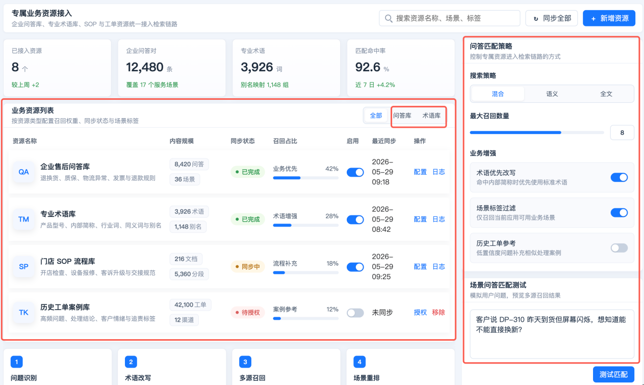Image resolution: width=644 pixels, height=385 pixels.
Task: Open the 已接入资源 stat card
Action: pos(57,67)
